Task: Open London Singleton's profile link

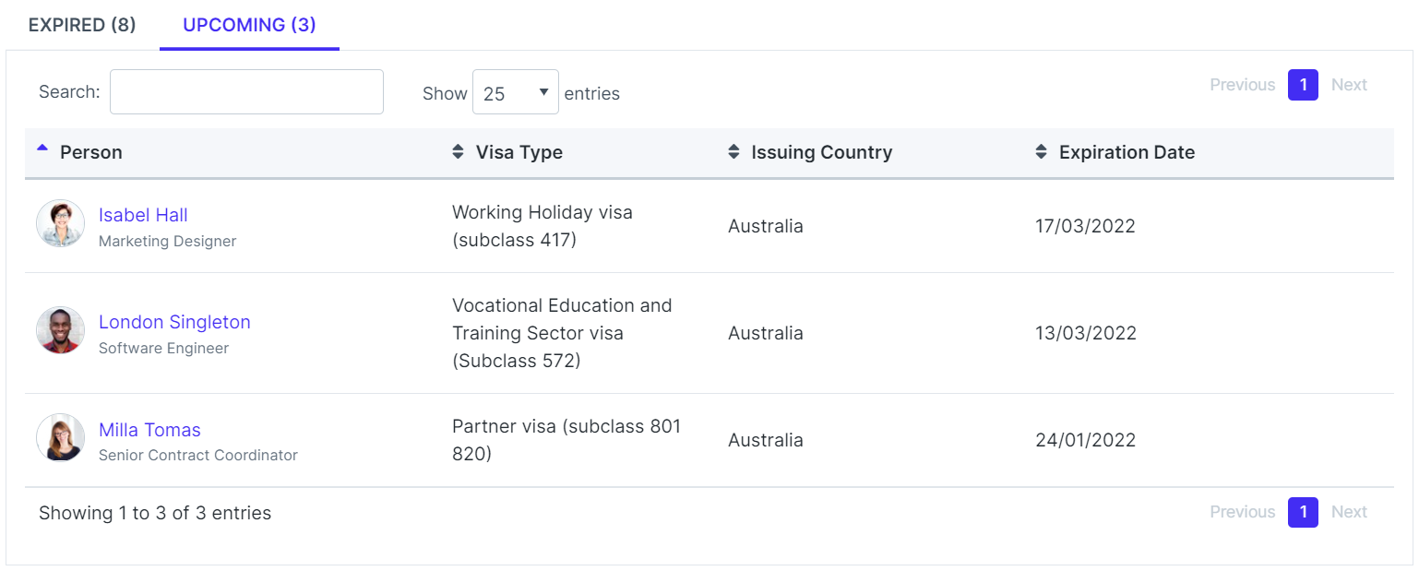Action: [174, 322]
